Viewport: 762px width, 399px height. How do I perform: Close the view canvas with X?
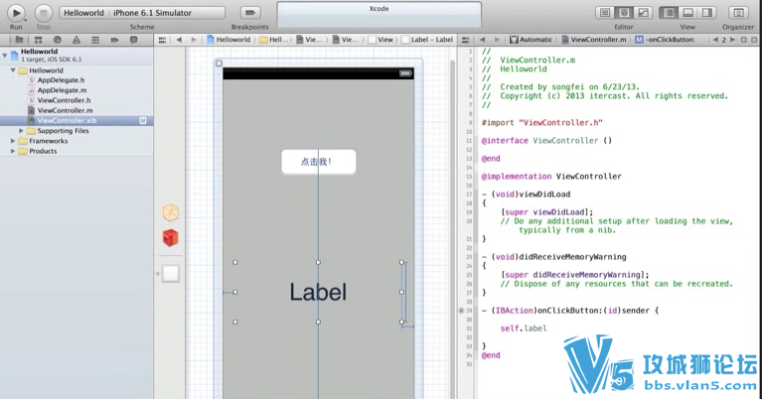pos(219,64)
